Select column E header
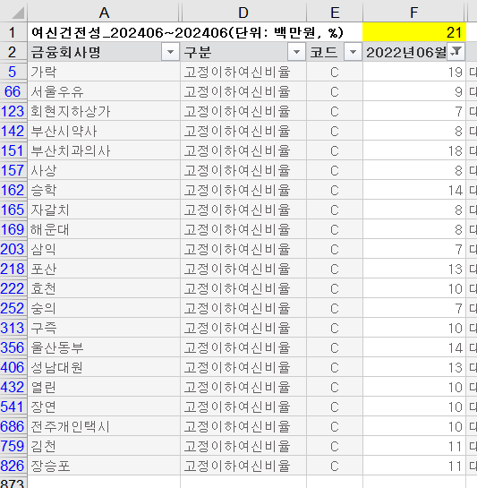Viewport: 477px width, 488px height. point(335,12)
